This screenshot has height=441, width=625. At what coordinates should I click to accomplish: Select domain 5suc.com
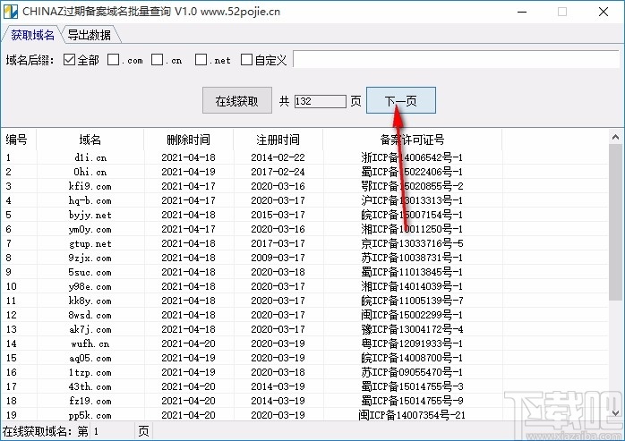coord(90,273)
